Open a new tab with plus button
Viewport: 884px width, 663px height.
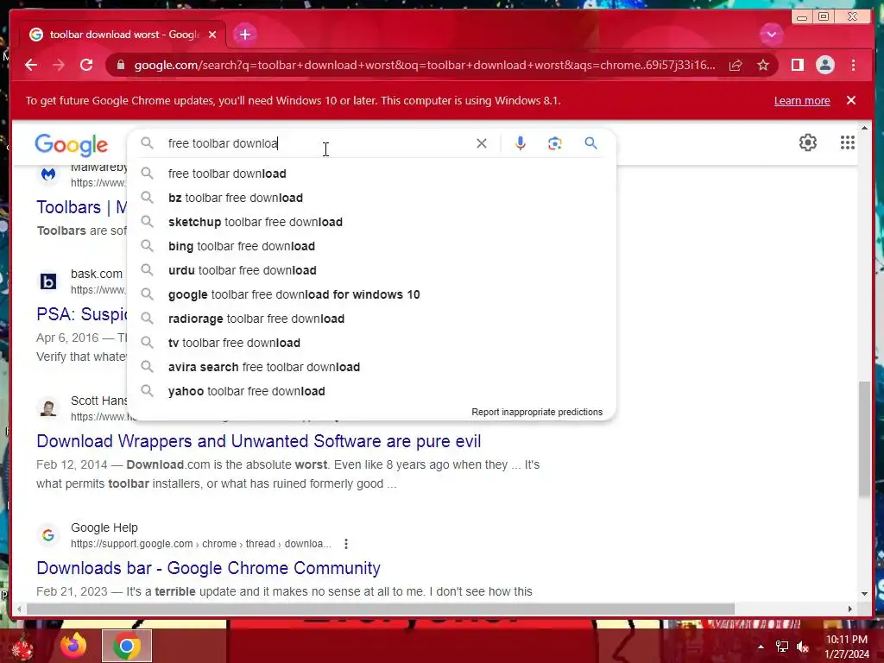tap(244, 35)
